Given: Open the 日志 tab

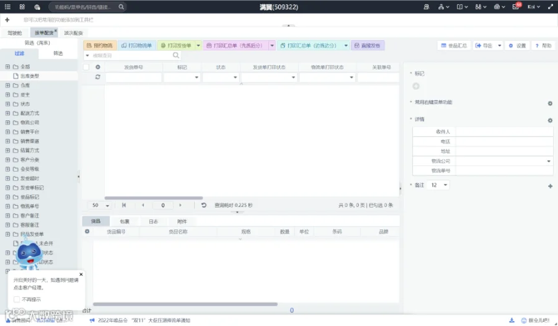Looking at the screenshot, I should (153, 221).
